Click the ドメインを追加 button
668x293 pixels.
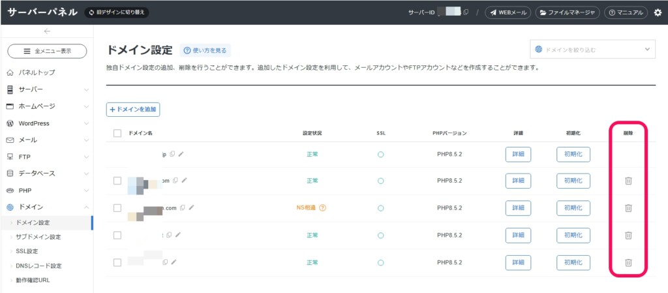pyautogui.click(x=133, y=110)
